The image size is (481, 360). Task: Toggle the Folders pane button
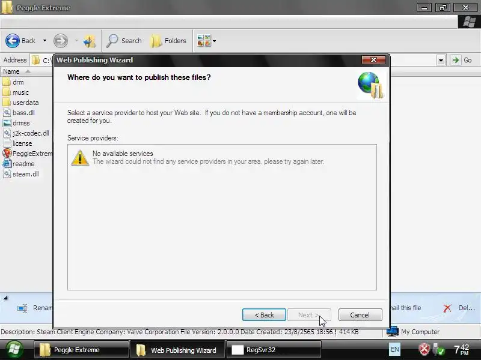coord(168,41)
